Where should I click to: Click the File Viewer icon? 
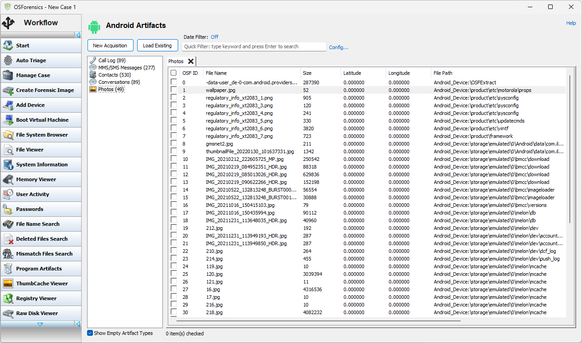[x=8, y=150]
